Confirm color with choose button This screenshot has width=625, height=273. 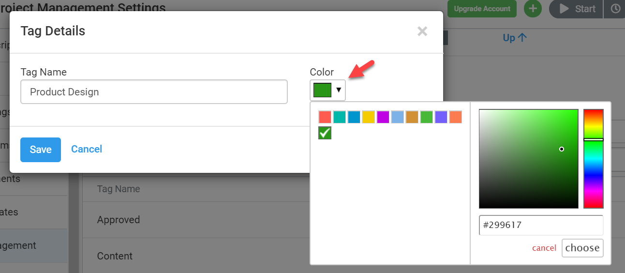(582, 248)
